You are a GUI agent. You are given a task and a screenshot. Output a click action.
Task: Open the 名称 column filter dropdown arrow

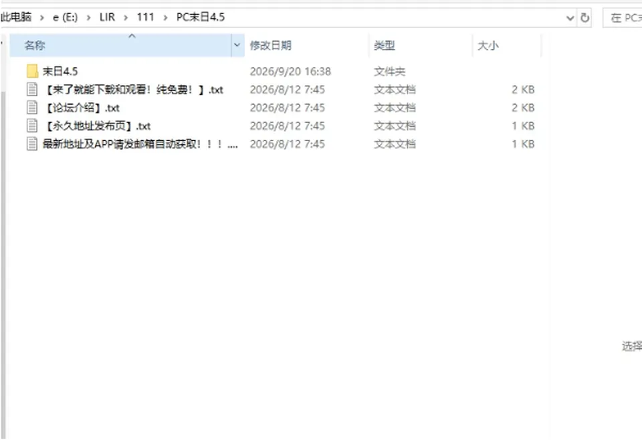tap(237, 45)
